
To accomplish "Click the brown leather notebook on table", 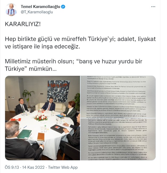I will [x=41, y=137].
